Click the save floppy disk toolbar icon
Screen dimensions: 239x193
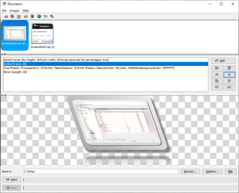12,16
